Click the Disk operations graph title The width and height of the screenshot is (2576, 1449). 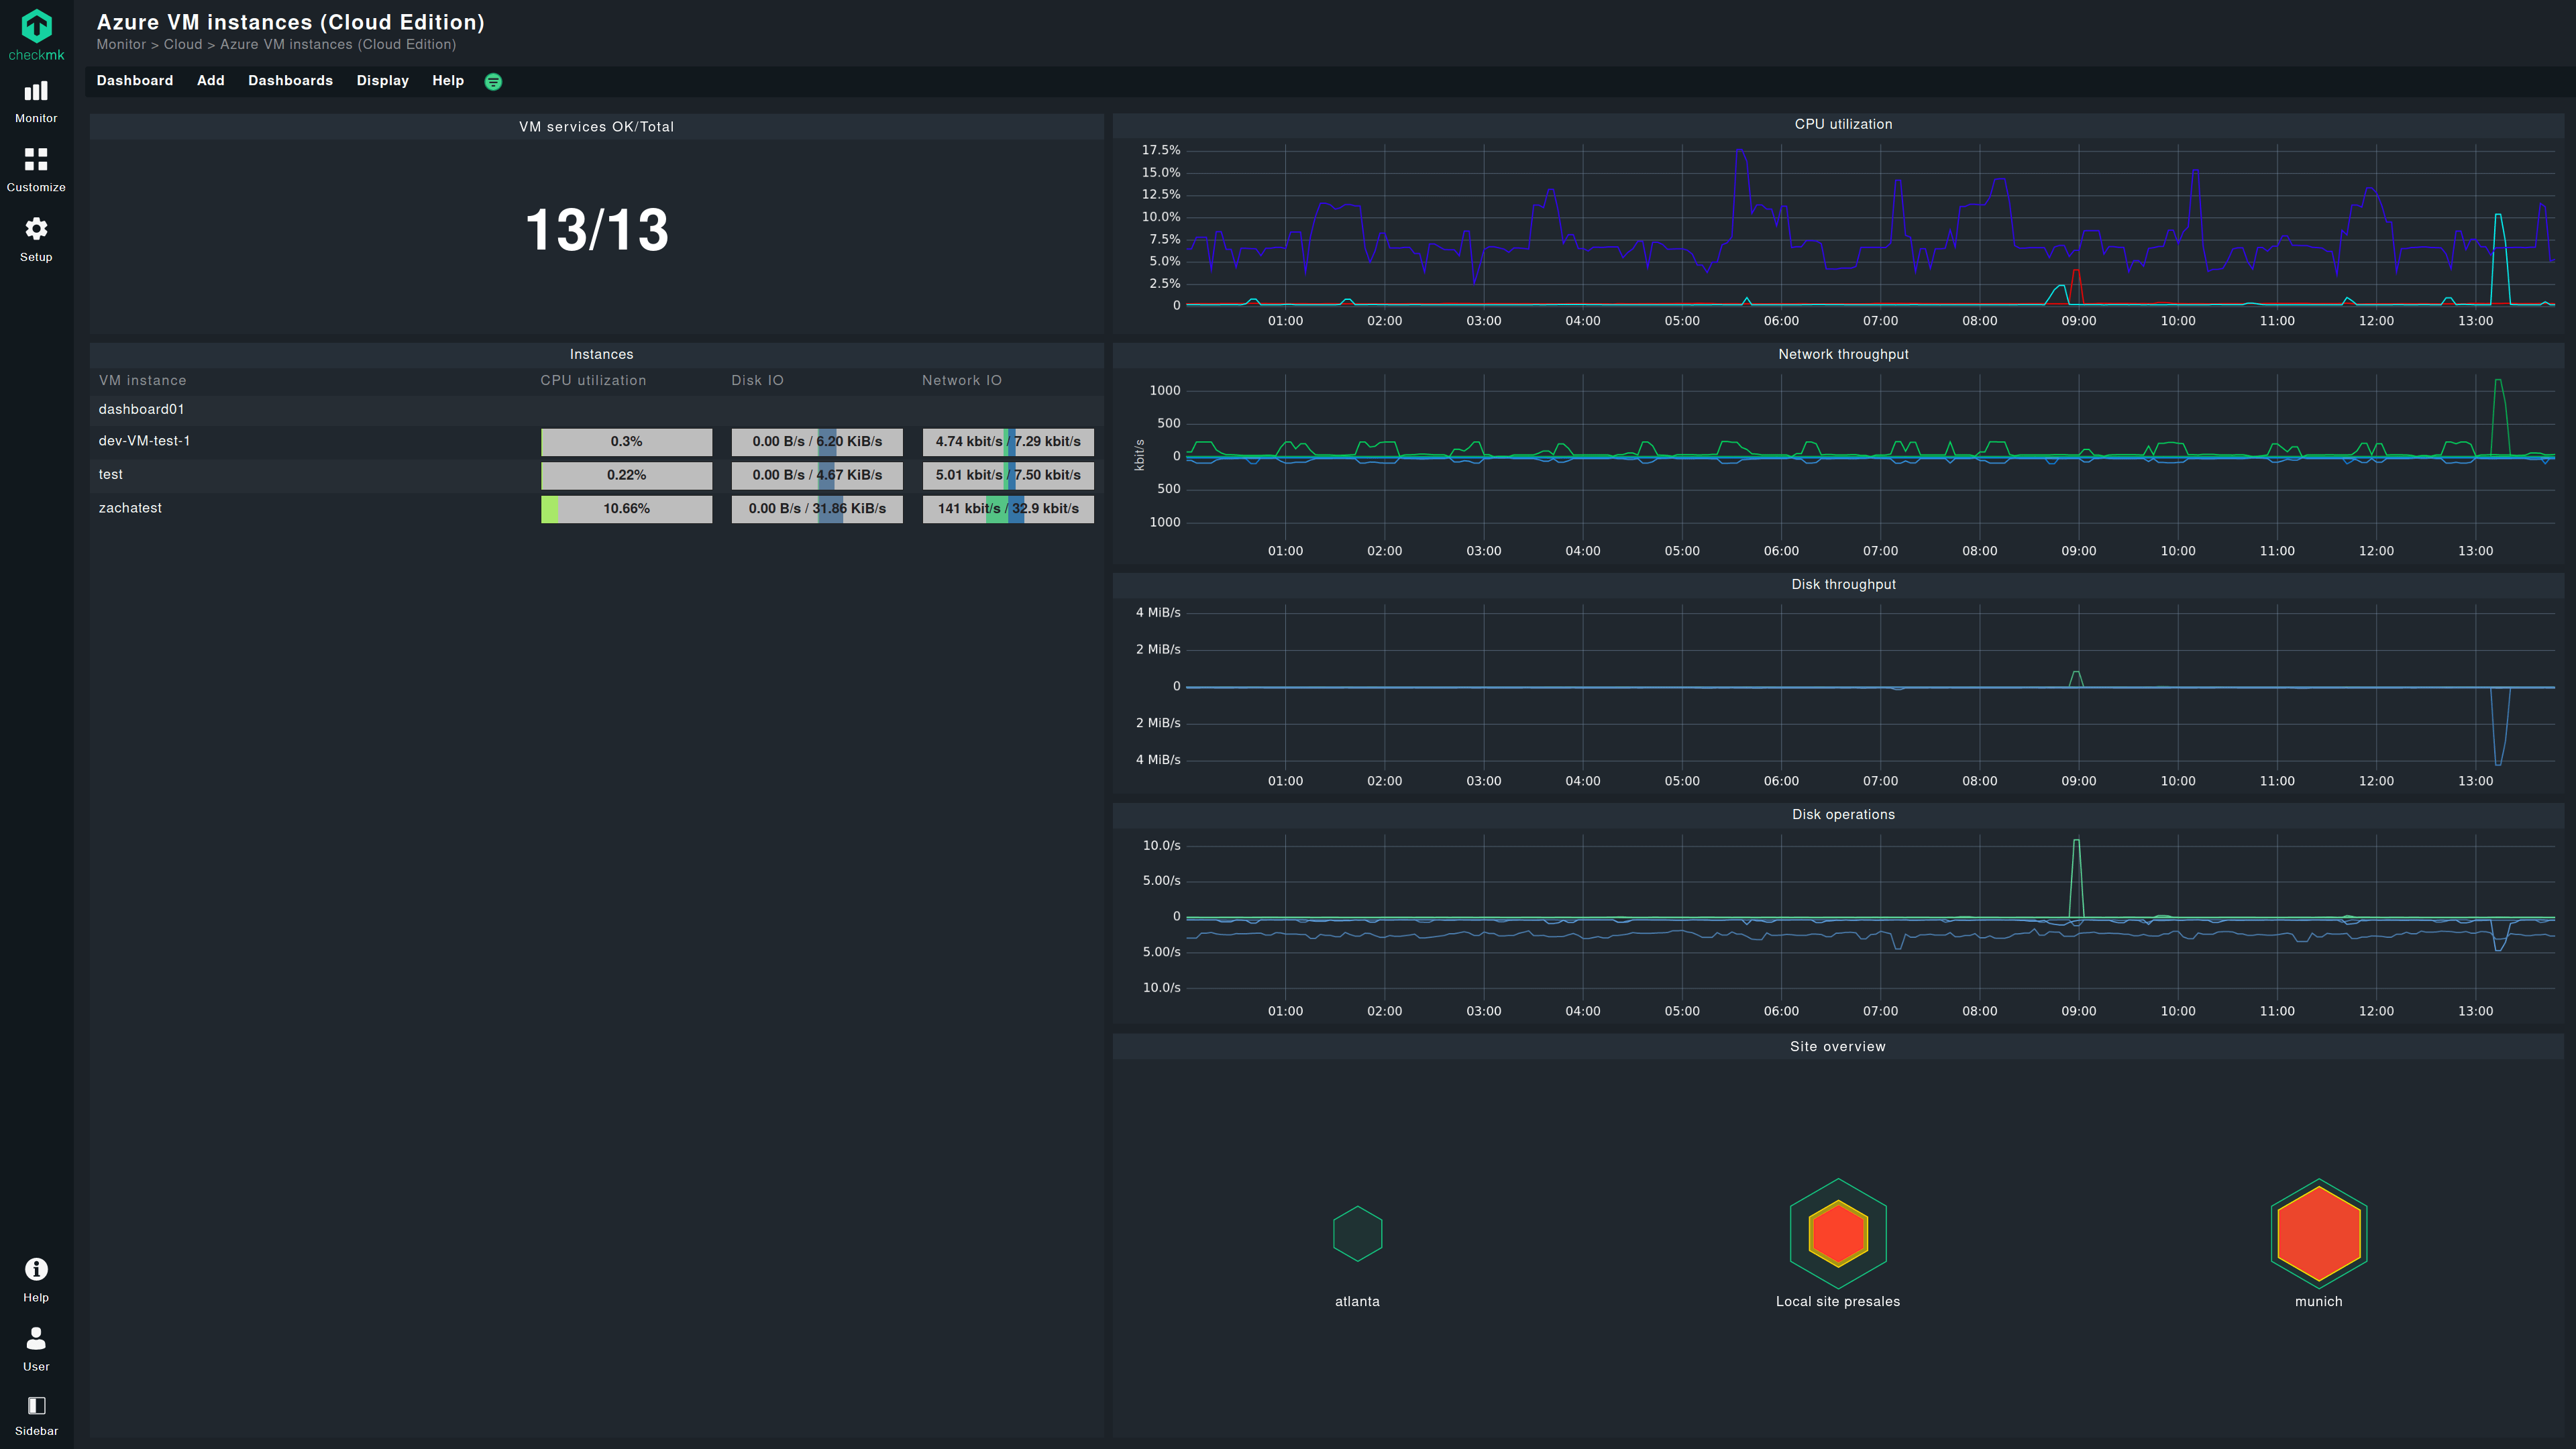pyautogui.click(x=1843, y=814)
